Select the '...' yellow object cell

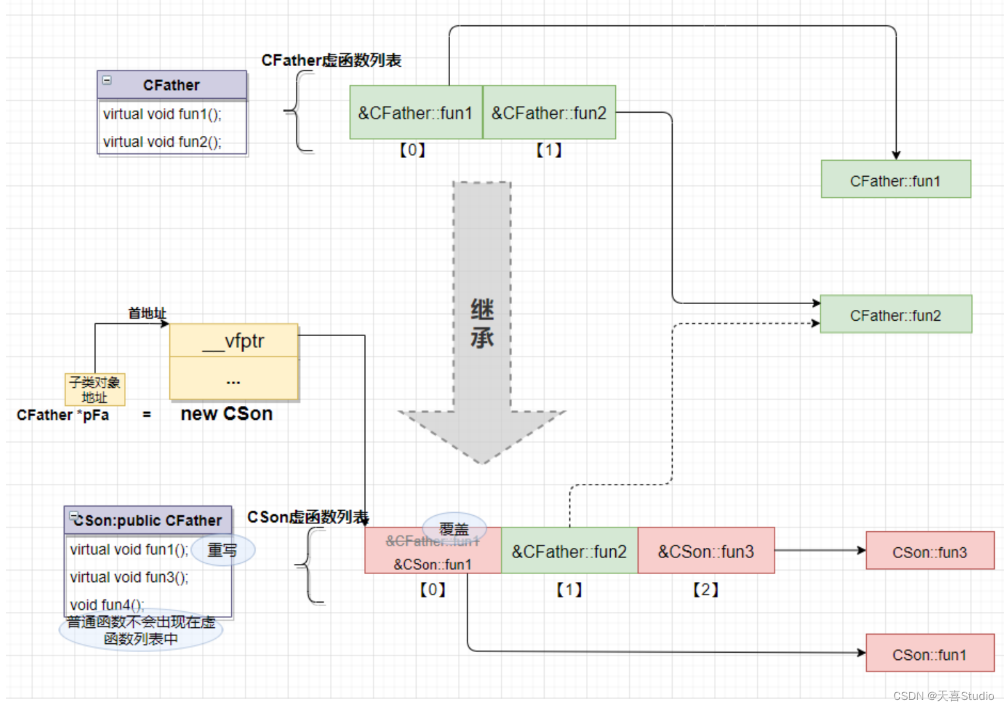[234, 379]
